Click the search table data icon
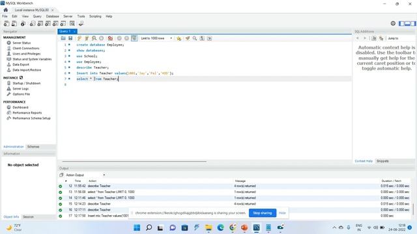The width and height of the screenshot is (417, 234). coord(72,23)
